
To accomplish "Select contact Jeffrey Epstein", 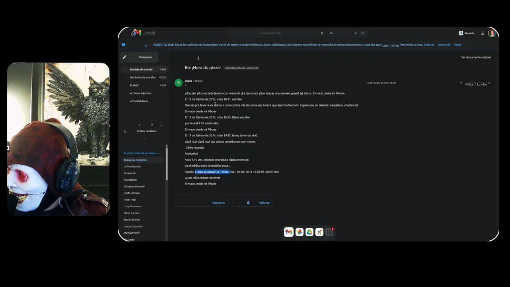I will [132, 167].
